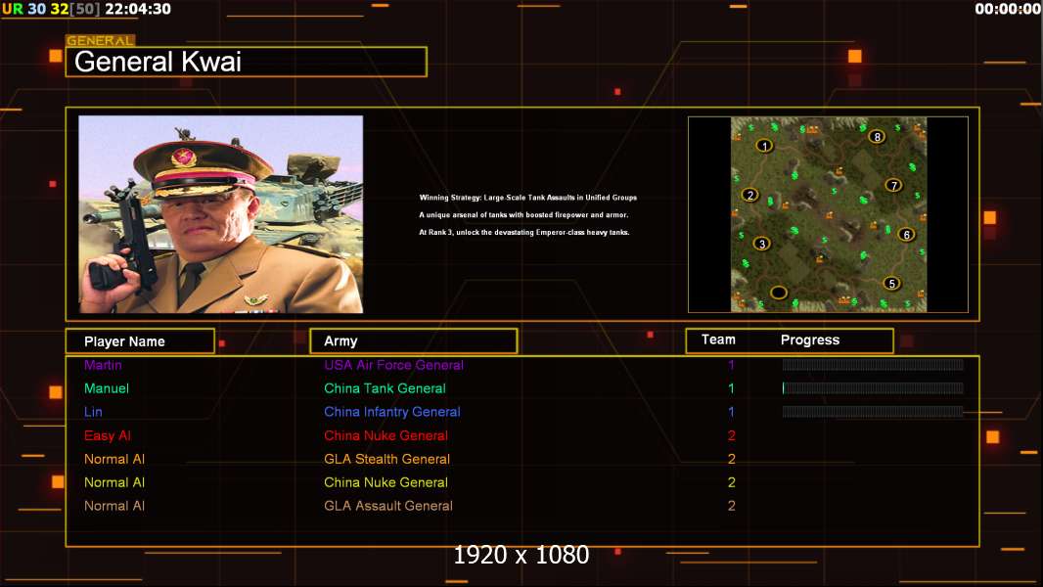Image resolution: width=1043 pixels, height=587 pixels.
Task: Click the China Tank General army
Action: click(385, 388)
